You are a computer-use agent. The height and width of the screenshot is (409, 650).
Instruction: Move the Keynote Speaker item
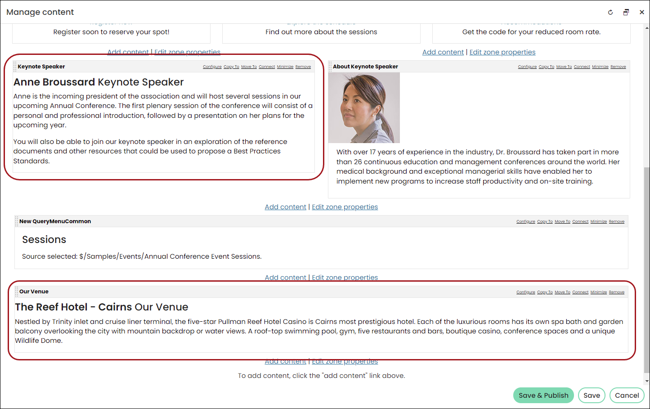point(249,67)
